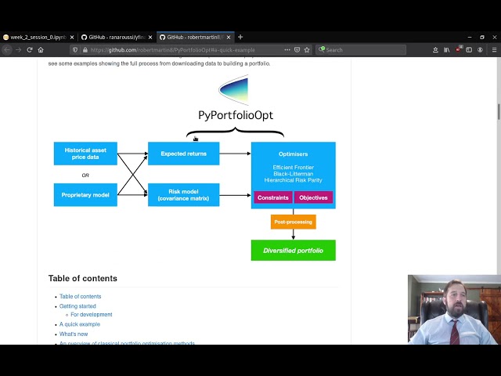Open the 'What's new' link

[74, 334]
